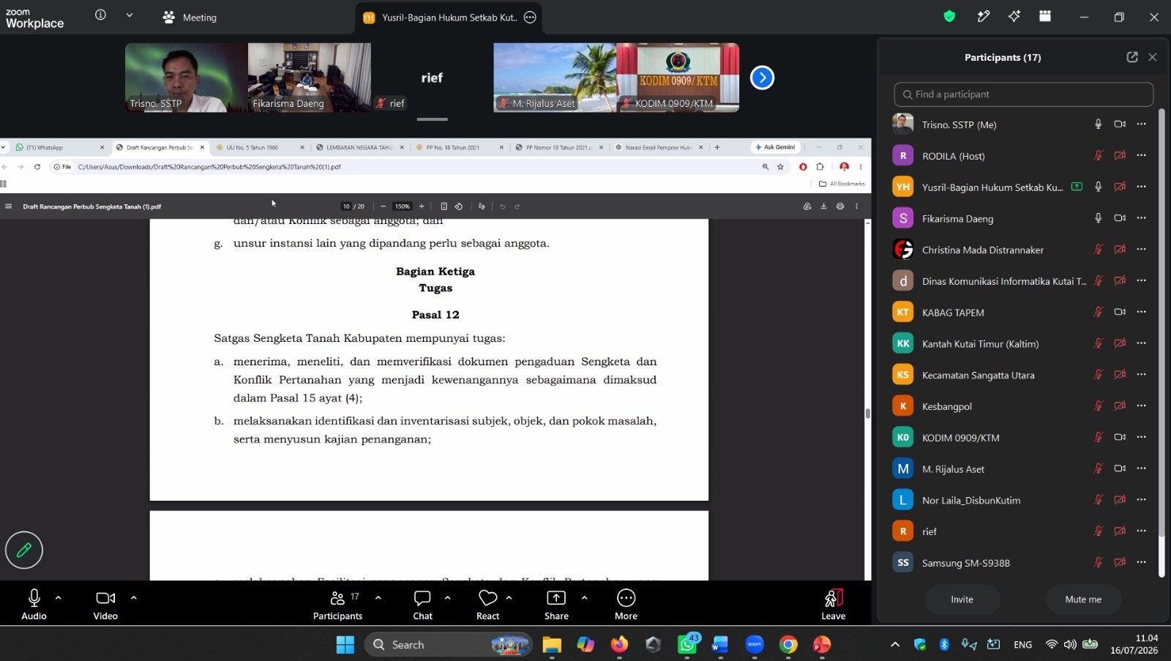Toggle camera icon for KABAG TAPEM
The image size is (1171, 661).
[x=1120, y=312]
